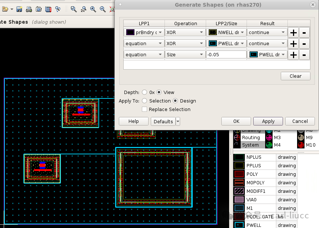Click the 2x zoom icon
The width and height of the screenshot is (319, 228).
click(83, 9)
